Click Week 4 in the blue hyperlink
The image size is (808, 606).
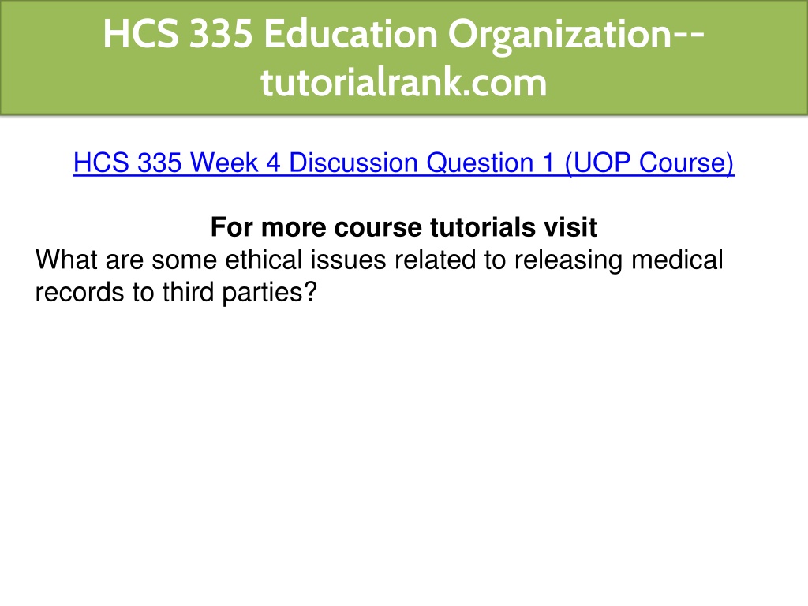point(235,163)
